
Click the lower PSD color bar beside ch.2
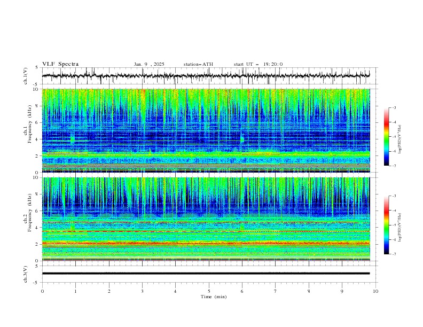pos(386,225)
